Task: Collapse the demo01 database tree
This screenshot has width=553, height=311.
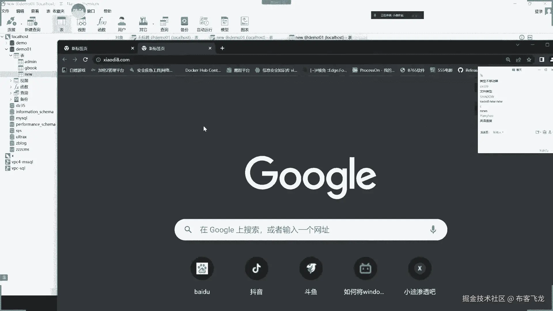Action: coord(6,49)
